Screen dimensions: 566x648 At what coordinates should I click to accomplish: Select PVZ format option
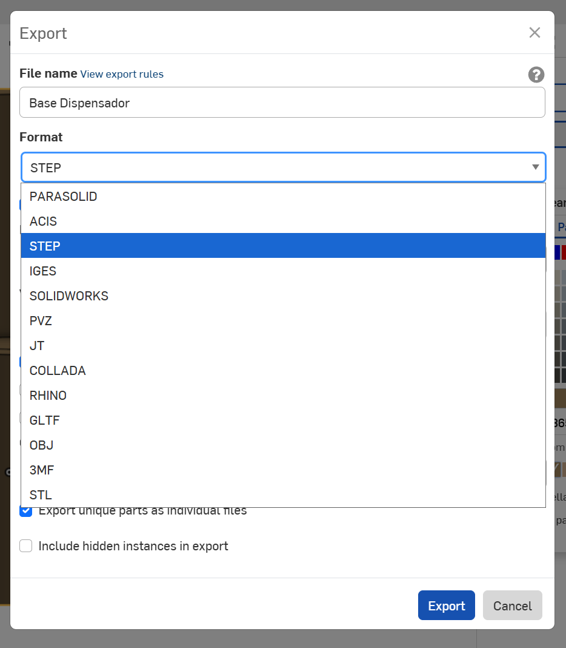[x=41, y=321]
